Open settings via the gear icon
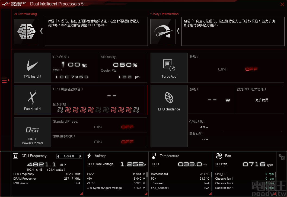 pos(282,157)
